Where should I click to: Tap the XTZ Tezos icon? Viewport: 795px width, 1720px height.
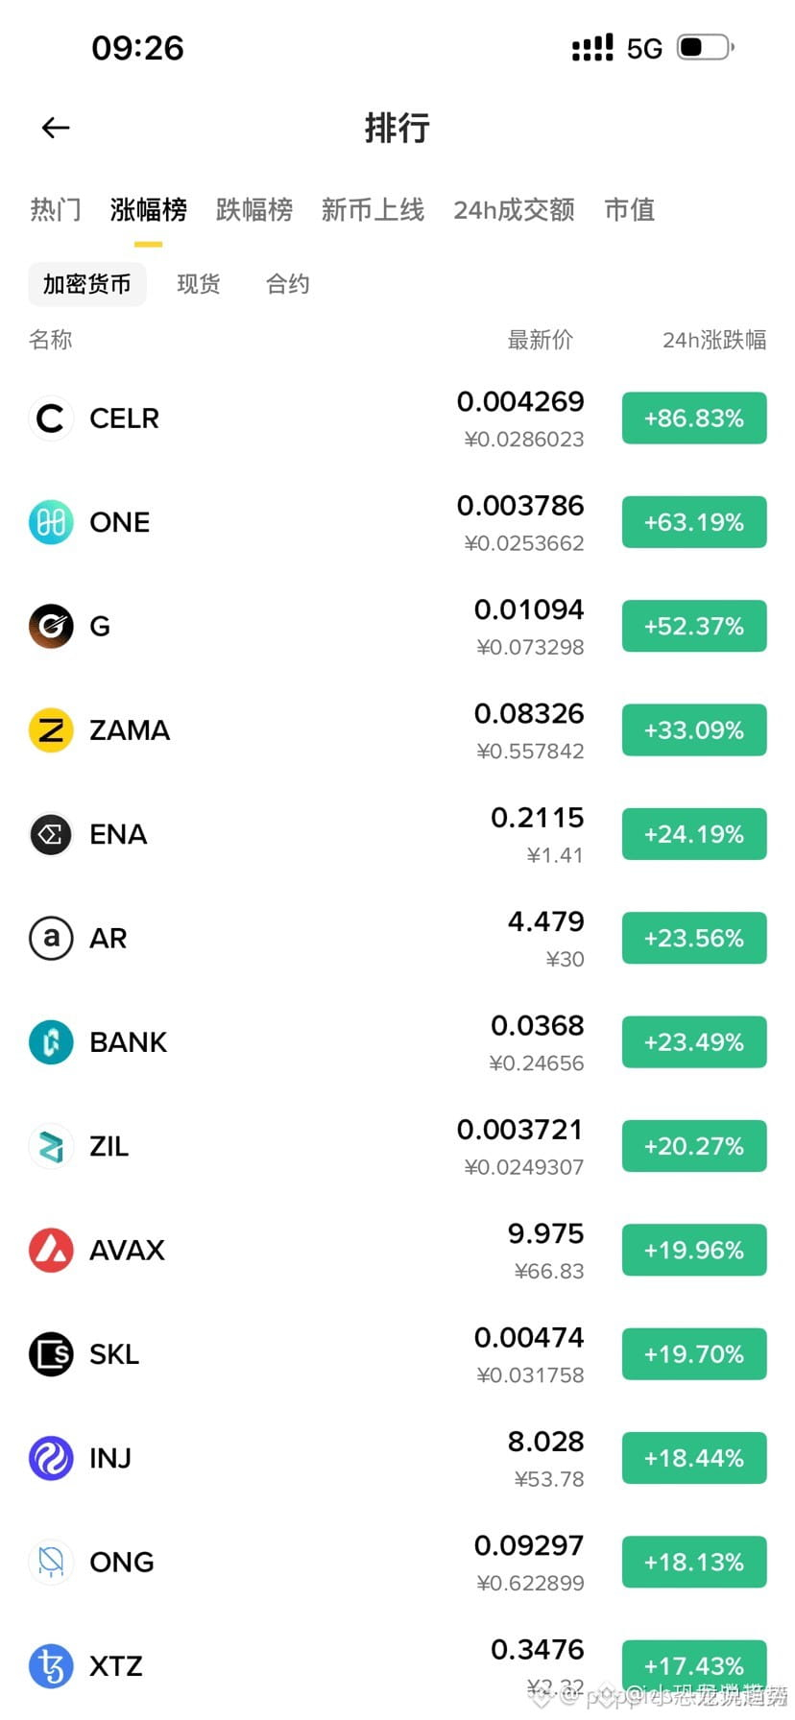coord(51,1666)
